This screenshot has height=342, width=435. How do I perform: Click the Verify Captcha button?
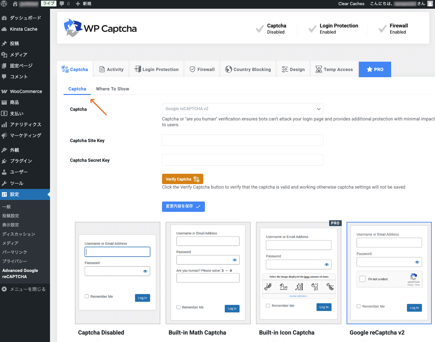pos(183,179)
